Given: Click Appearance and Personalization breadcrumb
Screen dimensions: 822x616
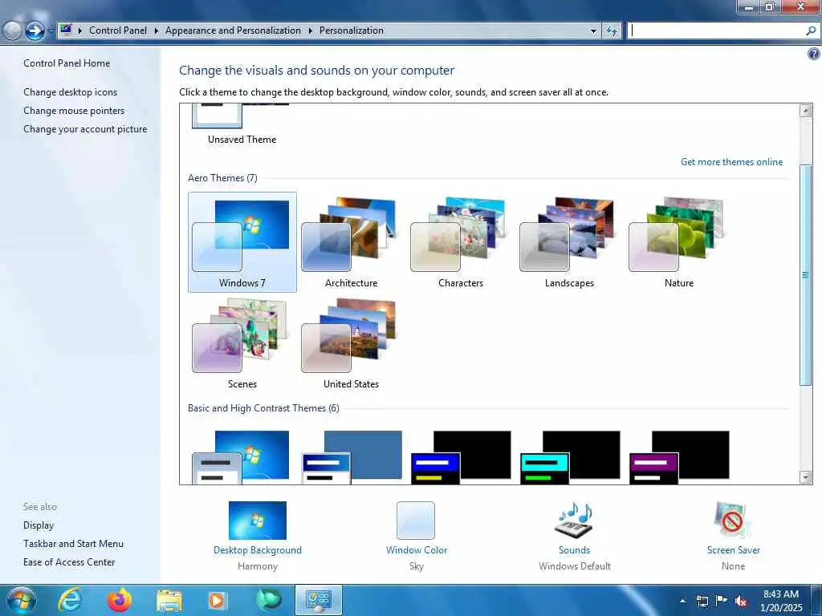Looking at the screenshot, I should click(x=233, y=30).
